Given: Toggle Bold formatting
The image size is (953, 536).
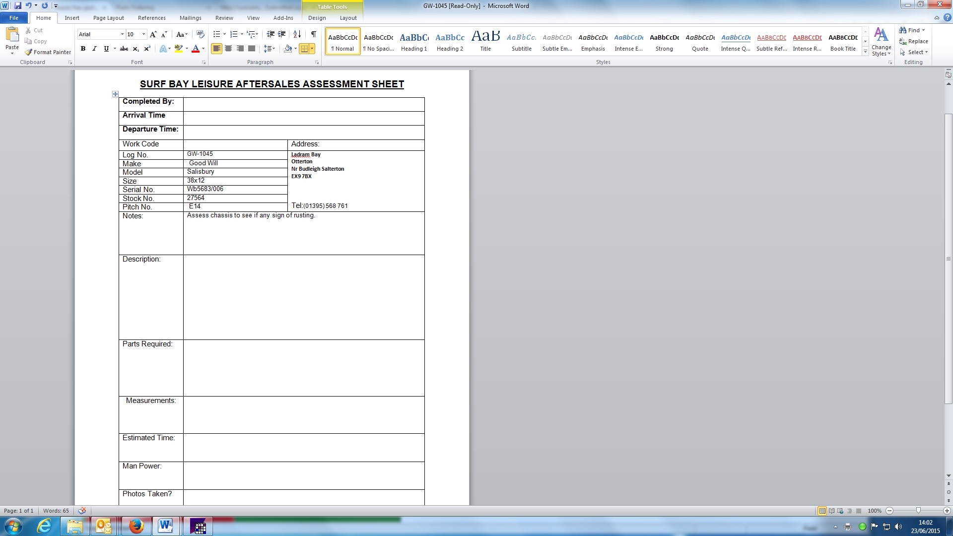Looking at the screenshot, I should [83, 49].
